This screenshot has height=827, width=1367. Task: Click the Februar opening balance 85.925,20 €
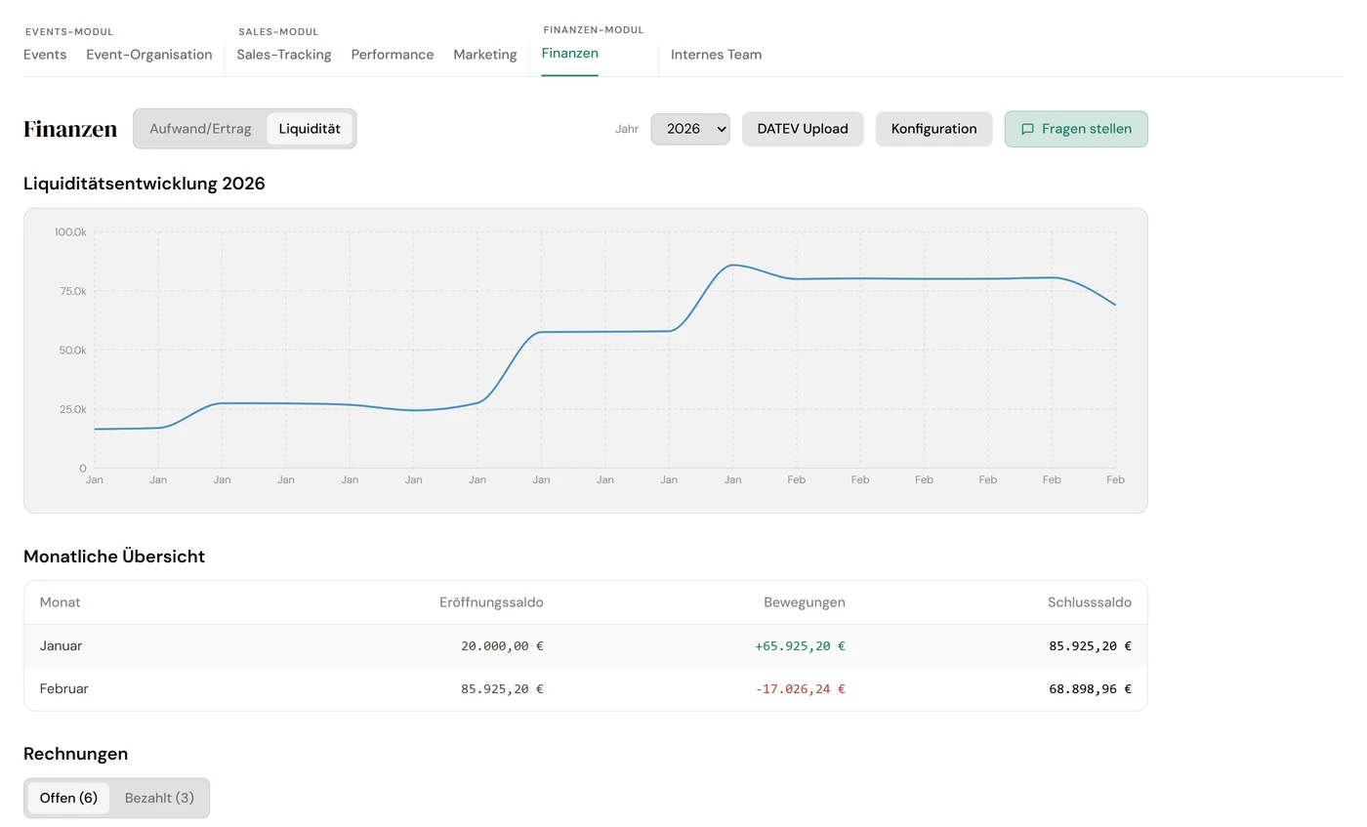point(502,688)
